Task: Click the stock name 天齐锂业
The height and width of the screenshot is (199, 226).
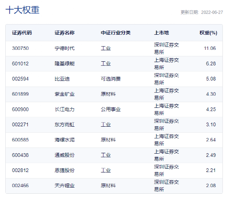Action: (x=64, y=186)
